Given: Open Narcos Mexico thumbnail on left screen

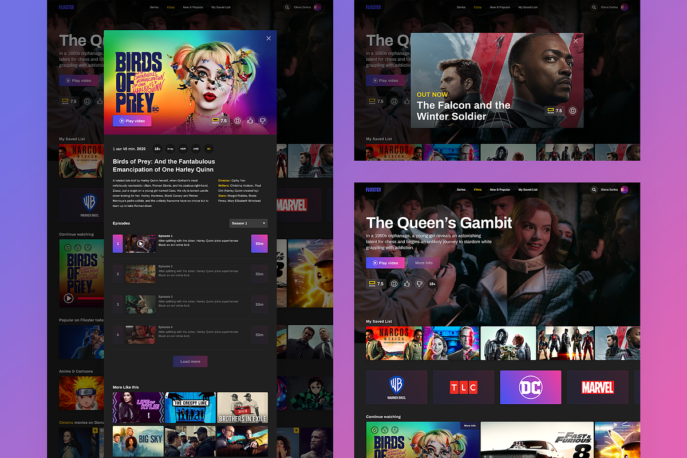Looking at the screenshot, I should tap(81, 160).
